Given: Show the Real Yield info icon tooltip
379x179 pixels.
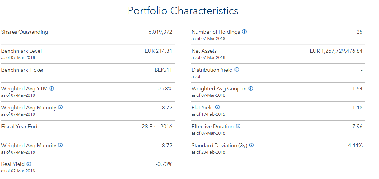Looking at the screenshot, I should (x=29, y=164).
